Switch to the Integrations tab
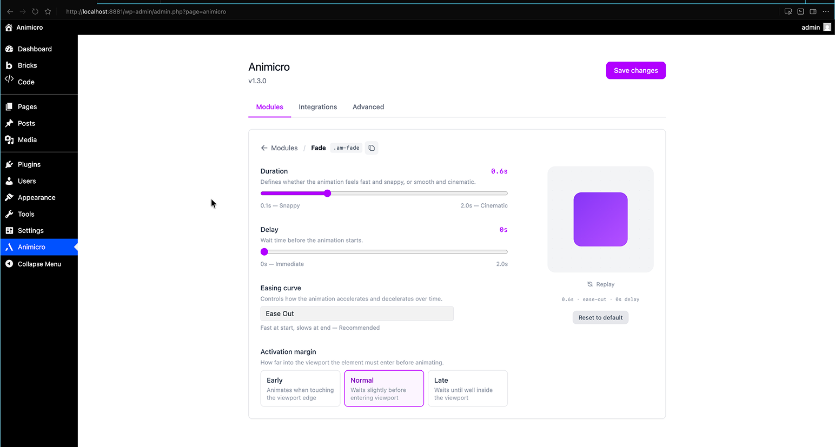This screenshot has width=835, height=447. coord(317,106)
